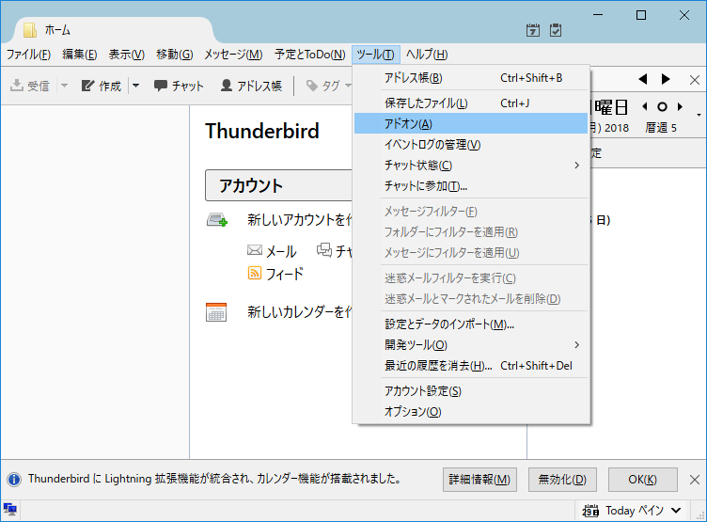The image size is (707, 522).
Task: Click the 新しいカレンダーを作 link
Action: (x=299, y=311)
